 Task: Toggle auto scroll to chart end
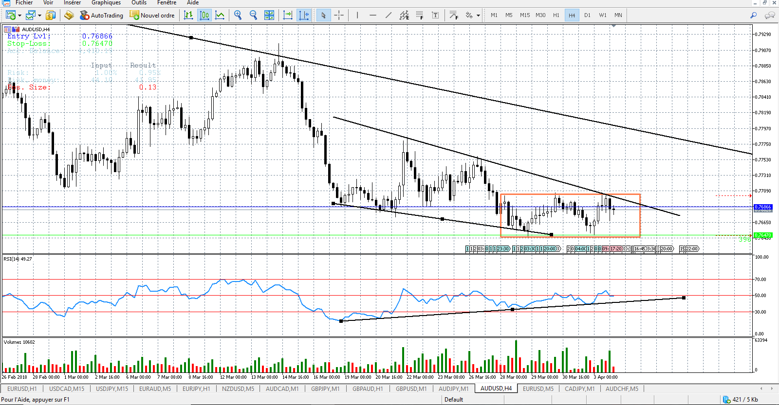coord(288,15)
